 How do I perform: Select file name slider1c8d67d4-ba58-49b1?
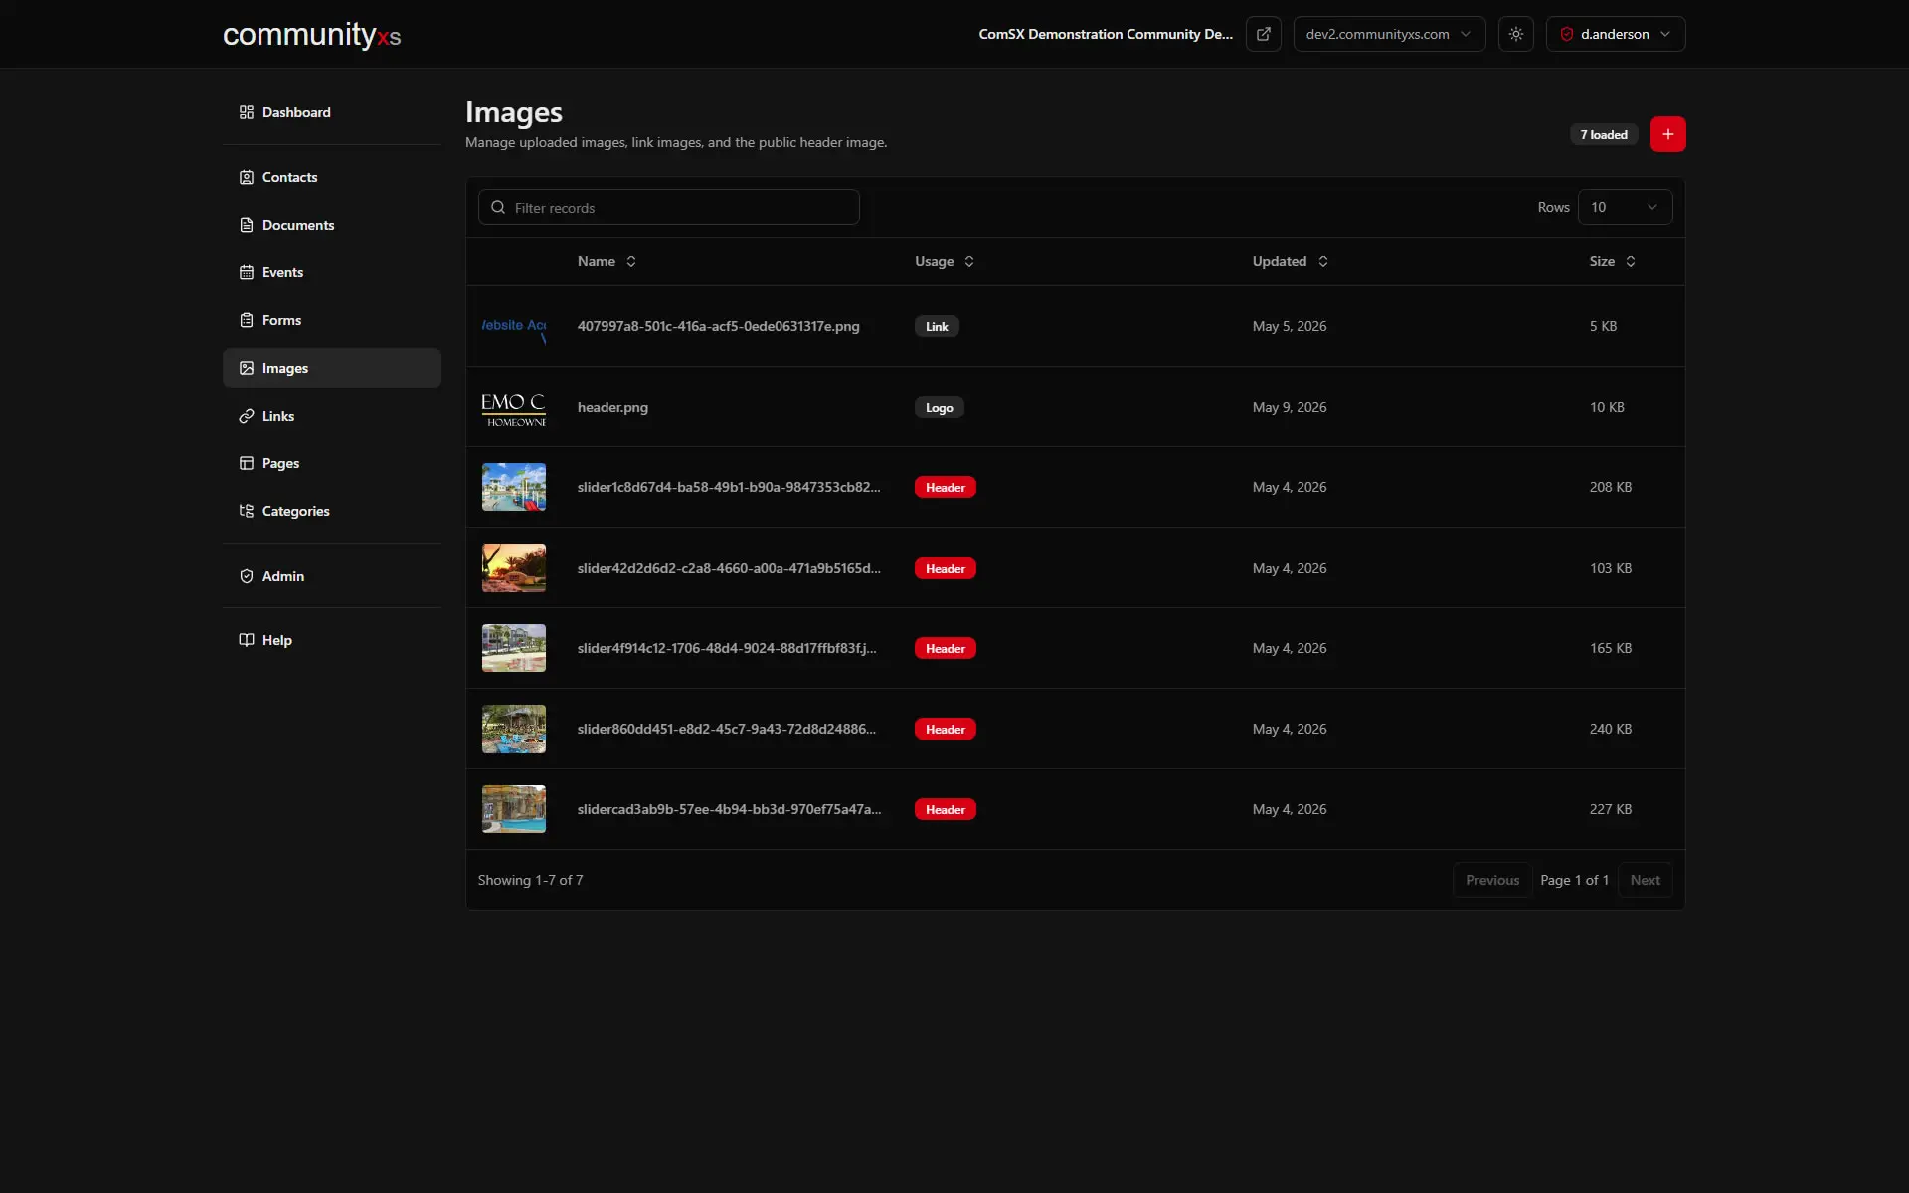click(x=729, y=487)
